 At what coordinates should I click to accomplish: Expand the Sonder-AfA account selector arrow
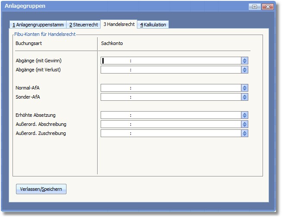(245, 97)
